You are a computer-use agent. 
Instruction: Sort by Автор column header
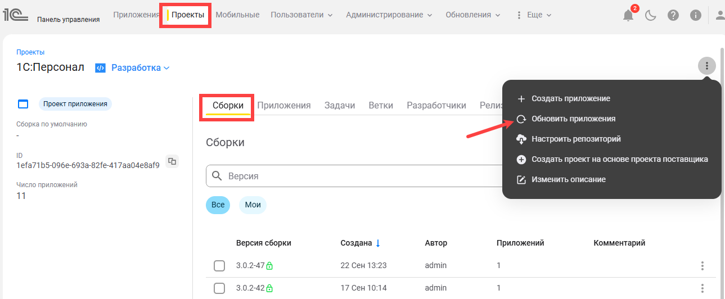[436, 243]
